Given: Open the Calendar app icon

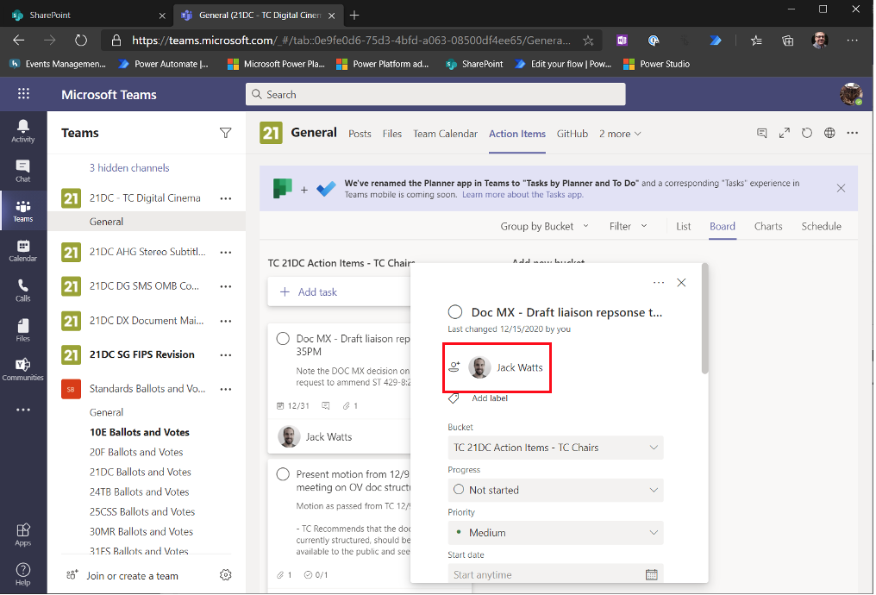Looking at the screenshot, I should (23, 250).
